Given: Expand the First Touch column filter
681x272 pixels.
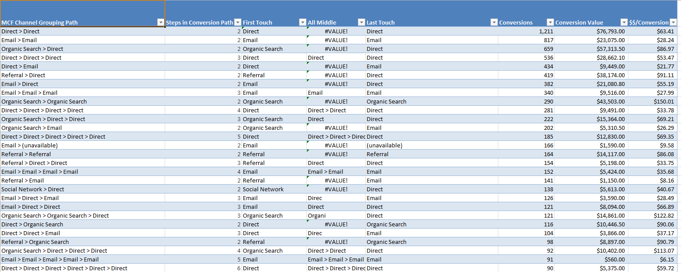Looking at the screenshot, I should pos(303,22).
